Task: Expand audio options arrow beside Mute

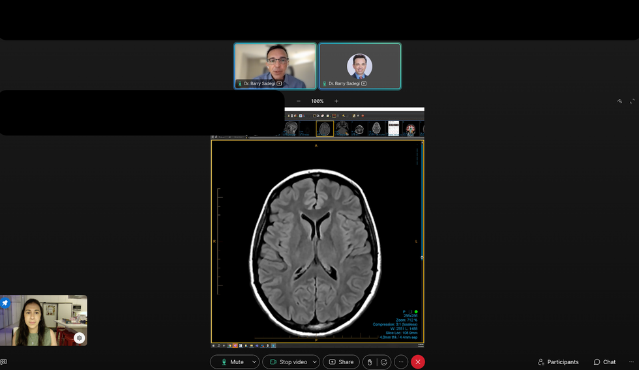Action: [254, 362]
